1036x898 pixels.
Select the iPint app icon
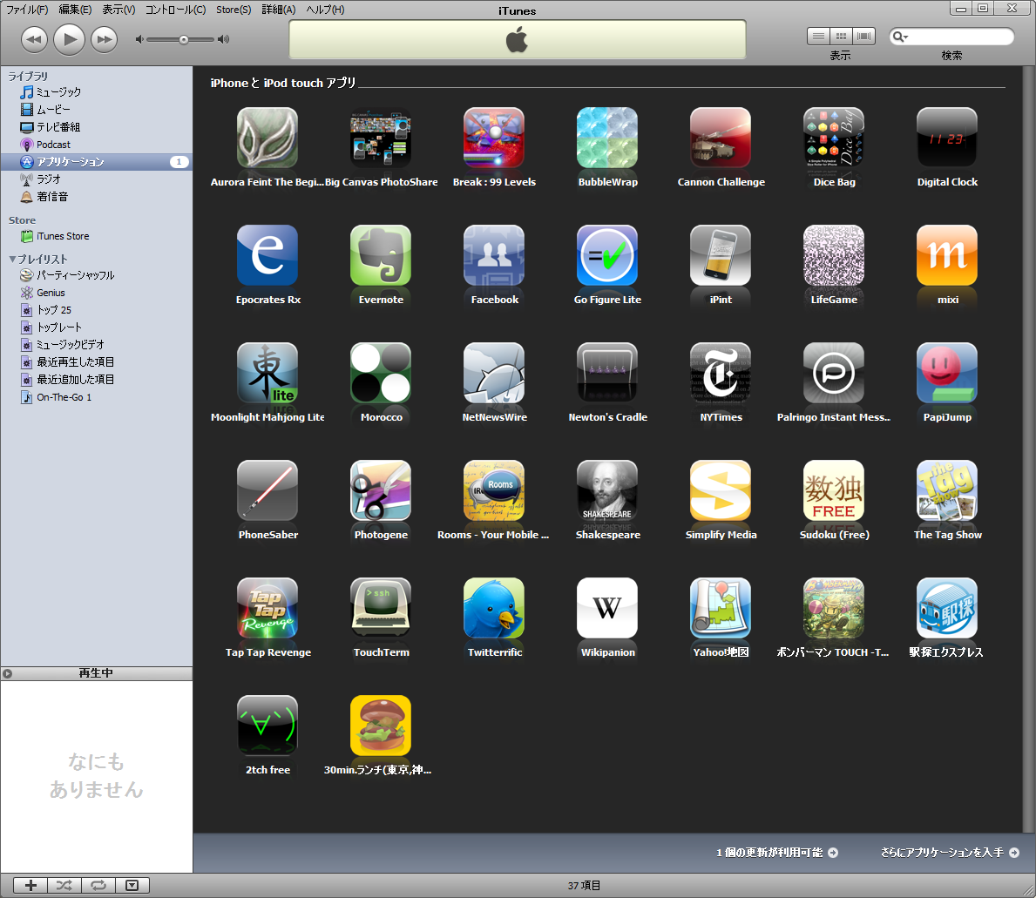click(721, 255)
